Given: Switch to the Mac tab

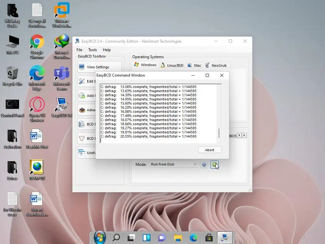Looking at the screenshot, I should pyautogui.click(x=194, y=65).
